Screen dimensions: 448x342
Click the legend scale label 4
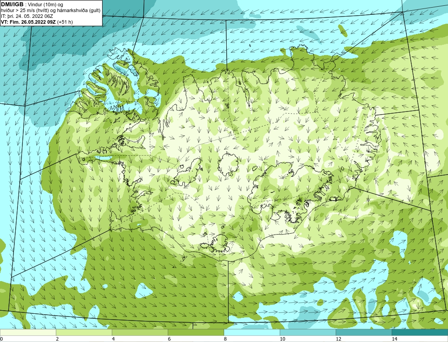point(113,339)
